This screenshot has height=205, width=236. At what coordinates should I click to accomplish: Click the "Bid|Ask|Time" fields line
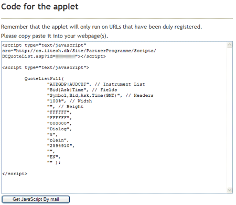tap(82, 90)
